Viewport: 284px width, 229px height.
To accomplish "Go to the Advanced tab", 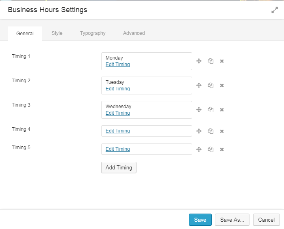I will click(134, 33).
